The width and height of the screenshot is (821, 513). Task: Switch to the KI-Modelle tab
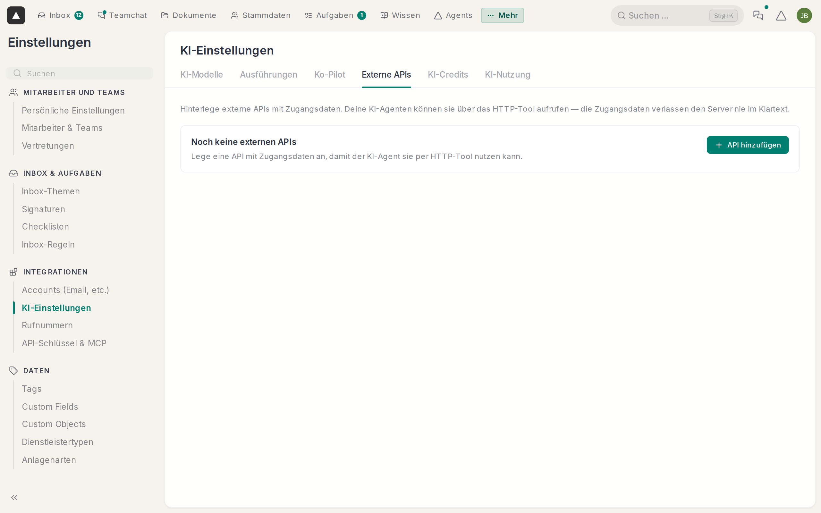[x=201, y=75]
